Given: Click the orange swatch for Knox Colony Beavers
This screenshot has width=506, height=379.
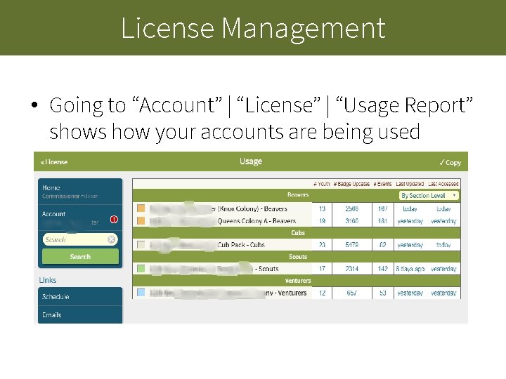Looking at the screenshot, I should [141, 208].
